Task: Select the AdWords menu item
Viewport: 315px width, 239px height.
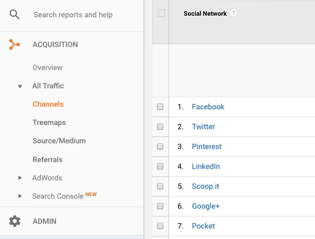Action: [47, 178]
